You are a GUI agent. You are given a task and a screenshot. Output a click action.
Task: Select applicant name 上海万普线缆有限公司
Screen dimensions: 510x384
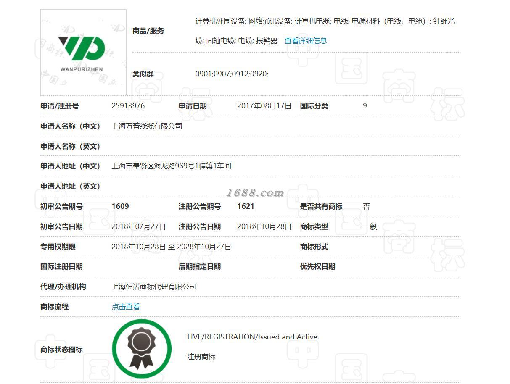pos(147,126)
